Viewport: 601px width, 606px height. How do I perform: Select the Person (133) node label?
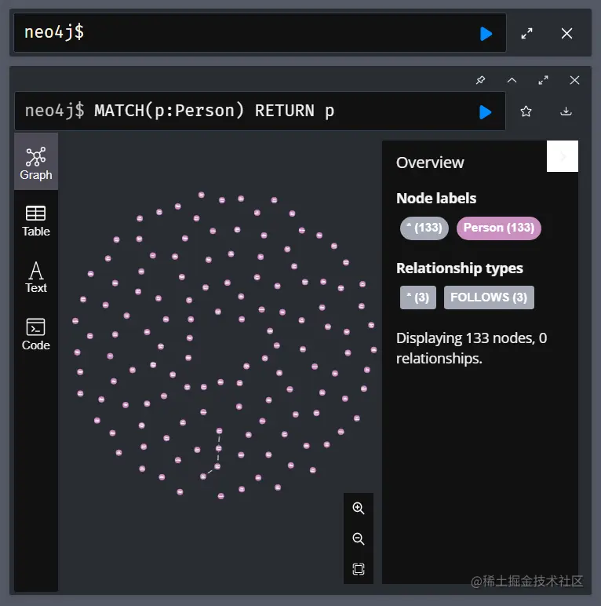[499, 228]
